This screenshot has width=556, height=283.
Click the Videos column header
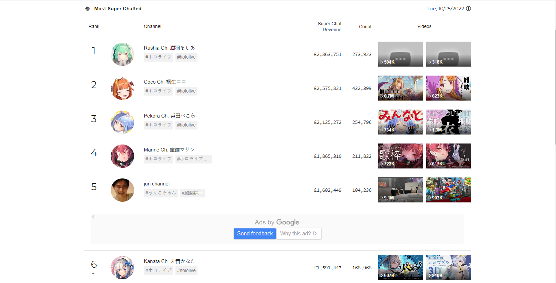point(425,26)
